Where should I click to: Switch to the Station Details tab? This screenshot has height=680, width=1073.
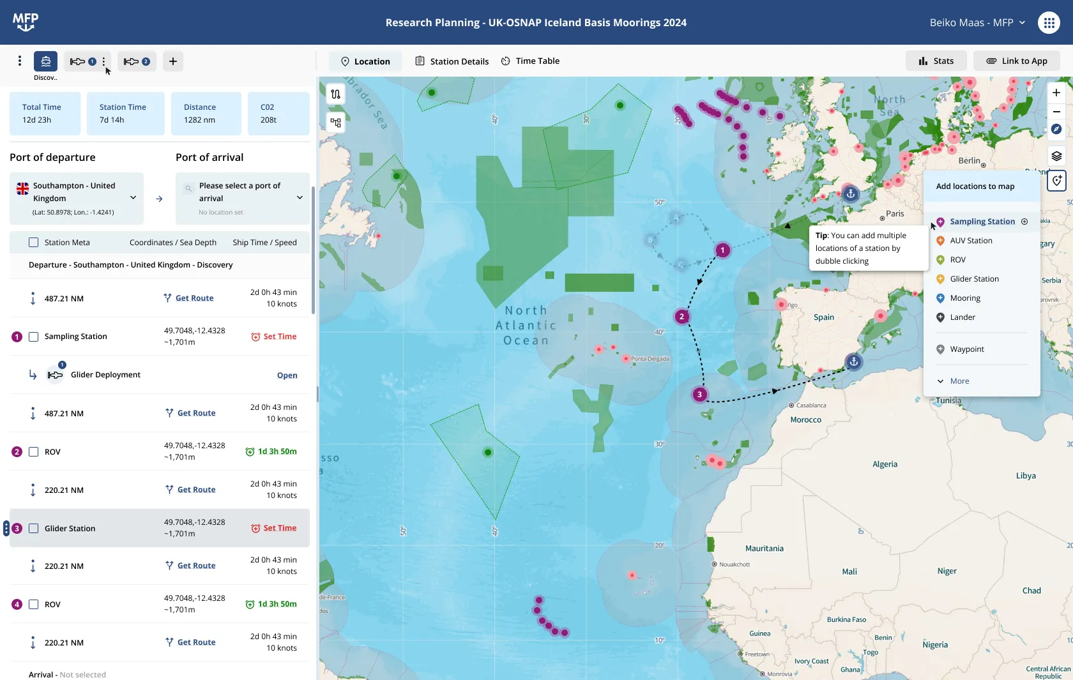click(x=452, y=61)
